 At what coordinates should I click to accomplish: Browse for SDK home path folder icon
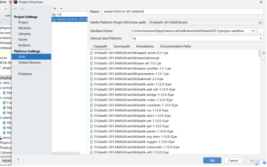point(260,22)
